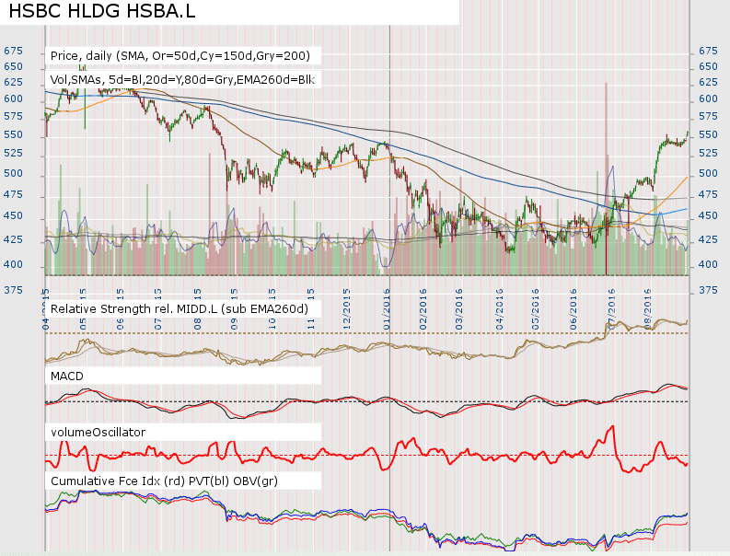The image size is (730, 556).
Task: Select the Vol,SMAs volume legend label
Action: [x=182, y=80]
